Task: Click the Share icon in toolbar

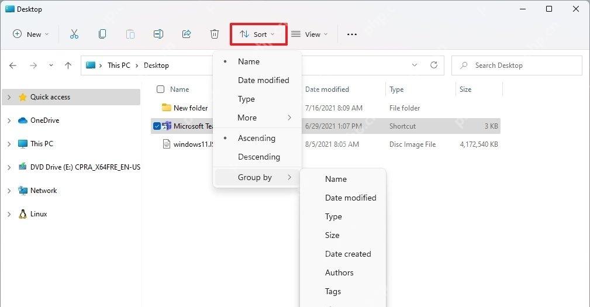Action: click(x=187, y=35)
